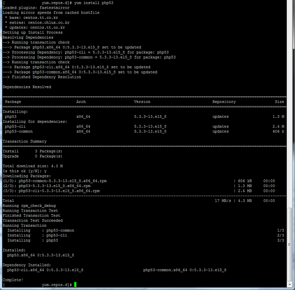Click 'Installed:' heading

[14, 250]
